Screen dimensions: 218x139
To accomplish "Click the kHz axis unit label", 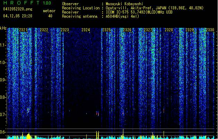I will [x=3, y=28].
